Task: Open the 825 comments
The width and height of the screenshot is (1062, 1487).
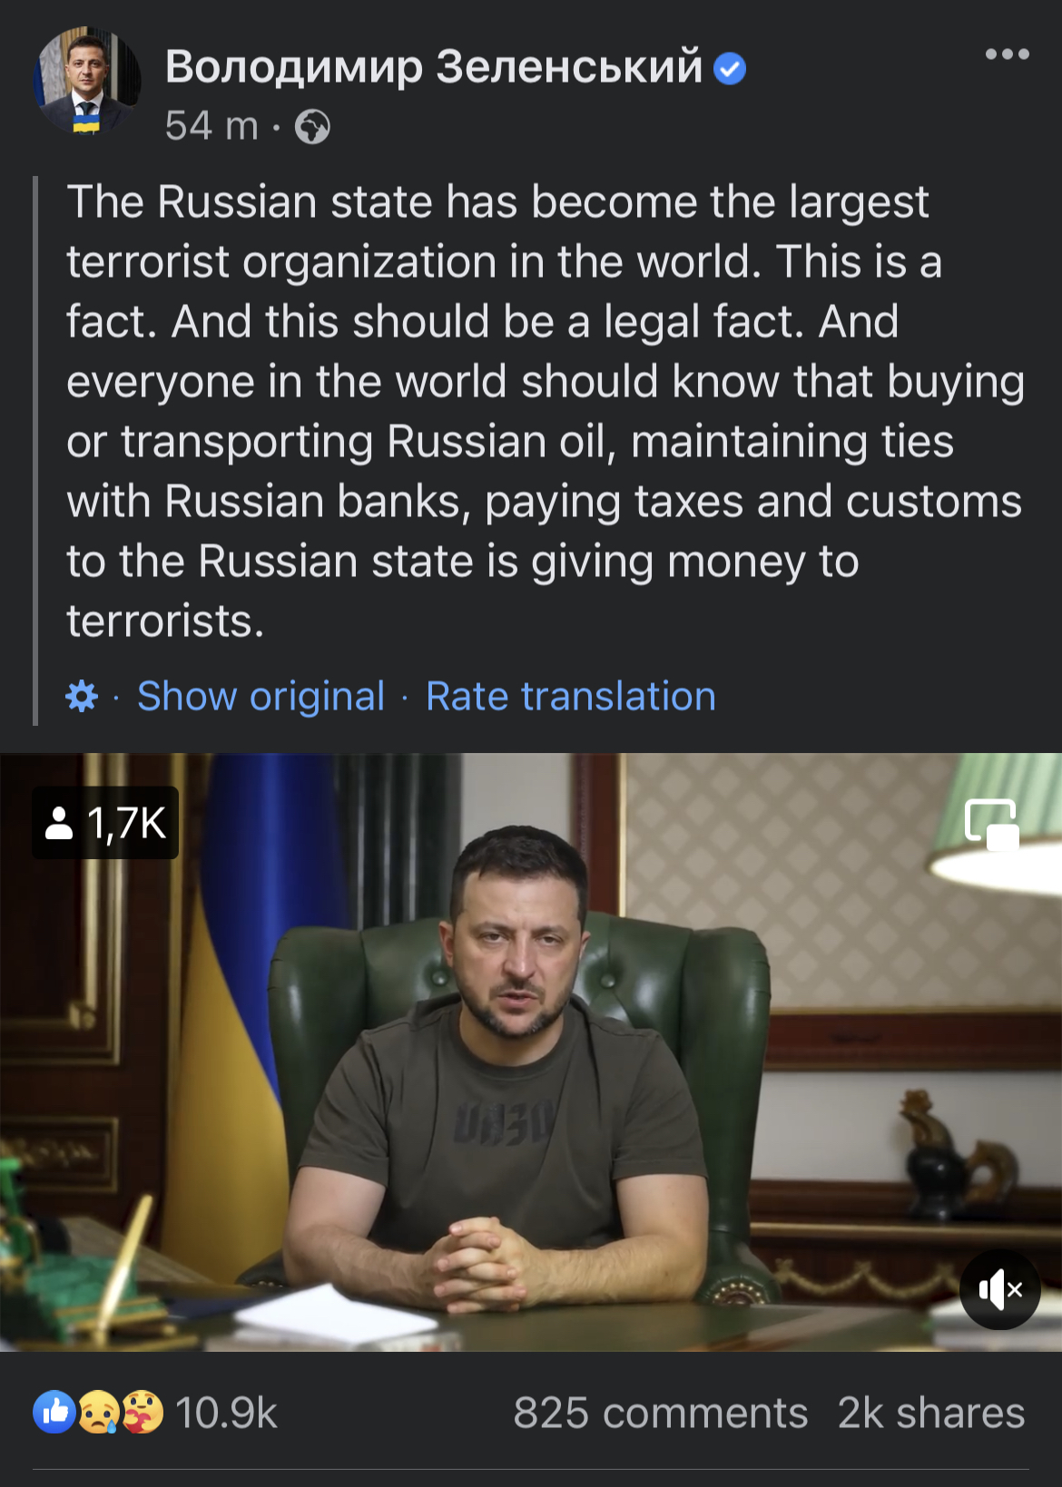Action: 661,1413
